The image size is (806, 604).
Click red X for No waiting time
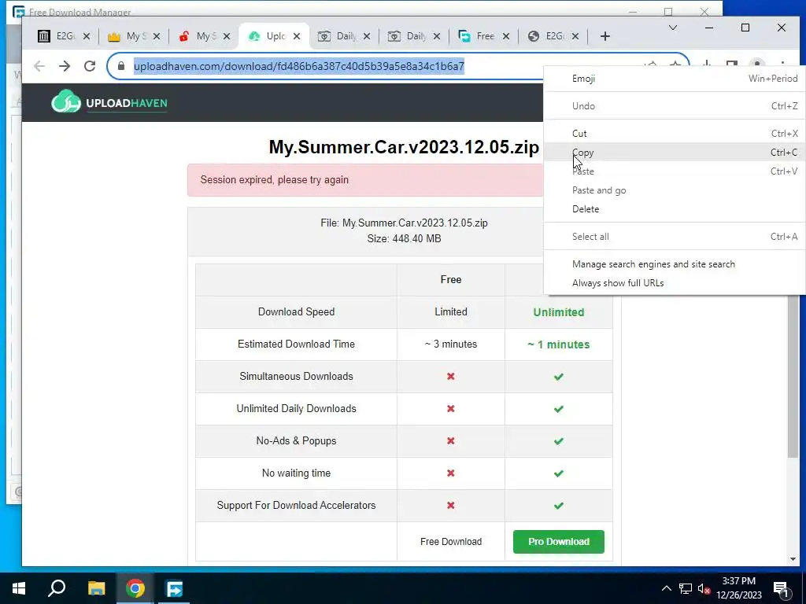tap(451, 473)
